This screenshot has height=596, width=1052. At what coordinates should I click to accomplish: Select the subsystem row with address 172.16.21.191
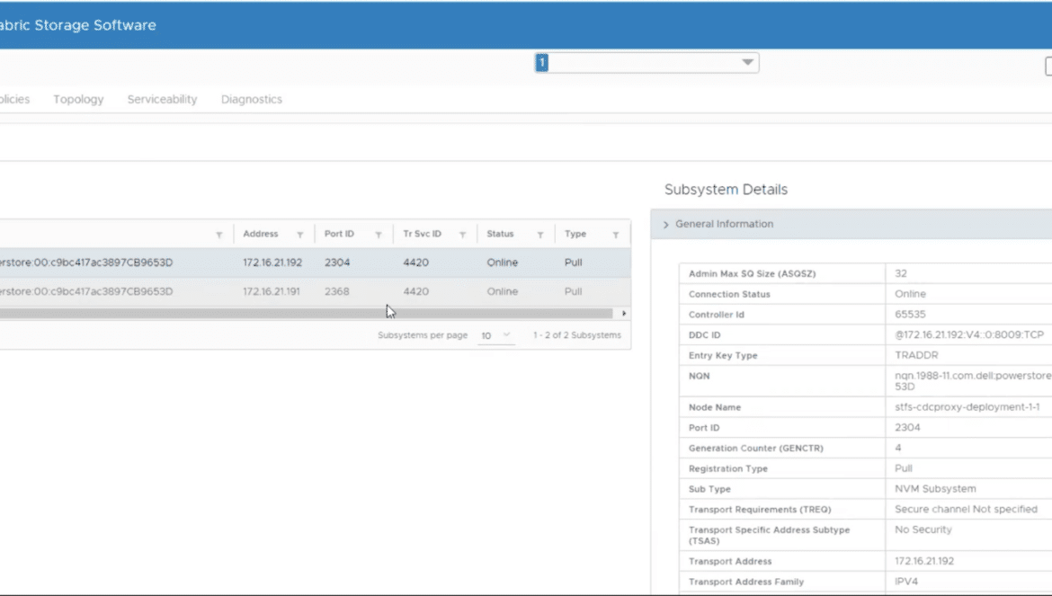pos(315,291)
